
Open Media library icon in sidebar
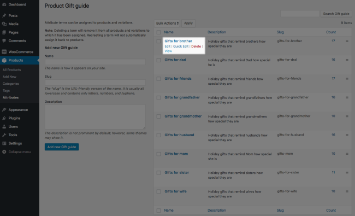(4, 24)
